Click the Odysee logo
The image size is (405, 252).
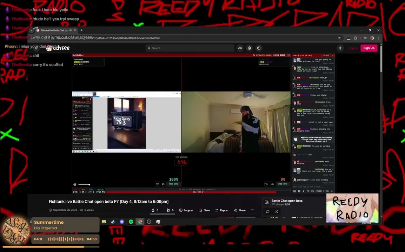tap(58, 48)
